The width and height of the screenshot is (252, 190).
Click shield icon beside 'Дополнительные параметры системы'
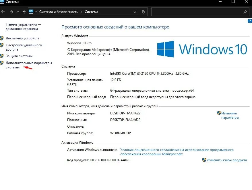(2, 63)
